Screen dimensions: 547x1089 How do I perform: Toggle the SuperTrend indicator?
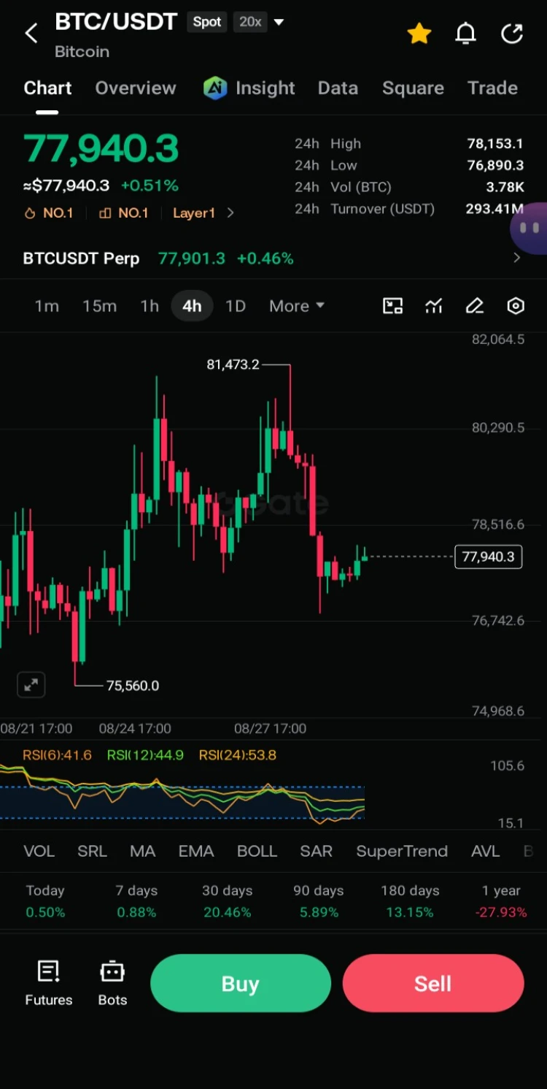(x=402, y=852)
